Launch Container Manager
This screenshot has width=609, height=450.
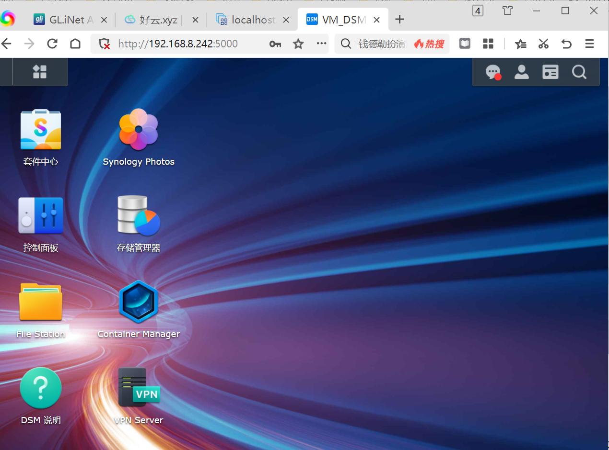[138, 302]
